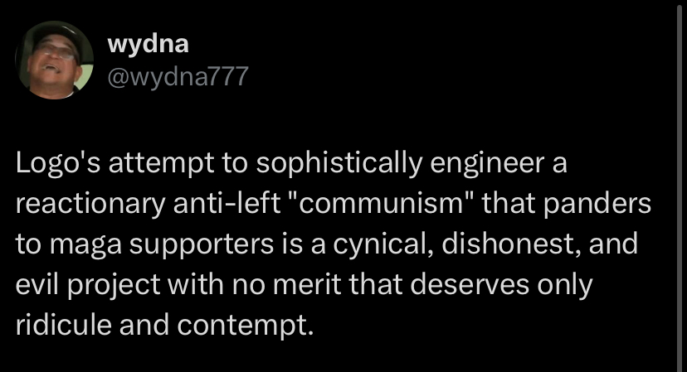Click the word "Logo's" in the tweet
The height and width of the screenshot is (372, 687).
click(x=58, y=162)
